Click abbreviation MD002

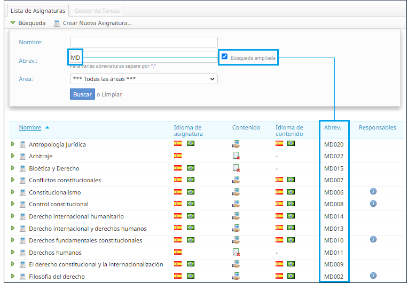tap(334, 277)
